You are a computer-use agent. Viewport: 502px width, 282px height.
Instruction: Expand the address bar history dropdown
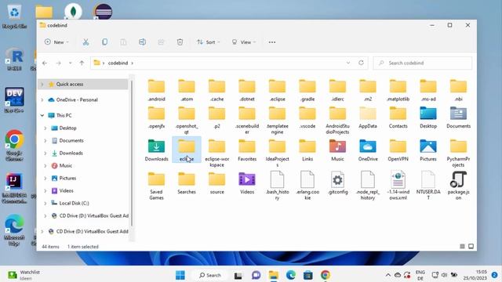pyautogui.click(x=348, y=63)
